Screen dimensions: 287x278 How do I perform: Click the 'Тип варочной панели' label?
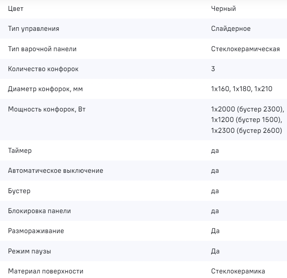[42, 49]
